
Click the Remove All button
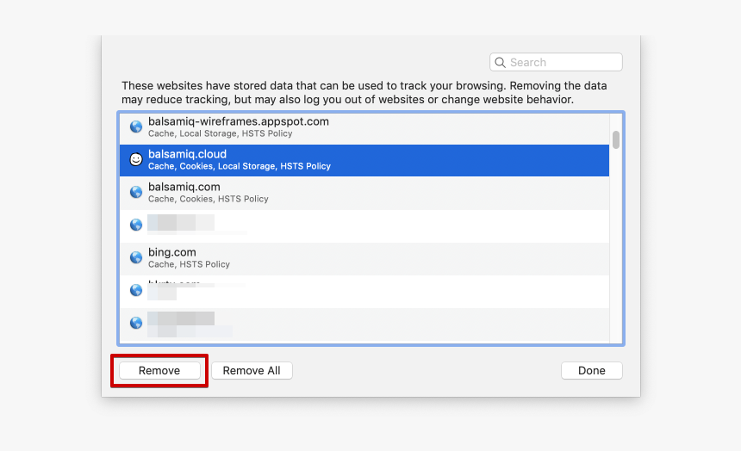(252, 371)
